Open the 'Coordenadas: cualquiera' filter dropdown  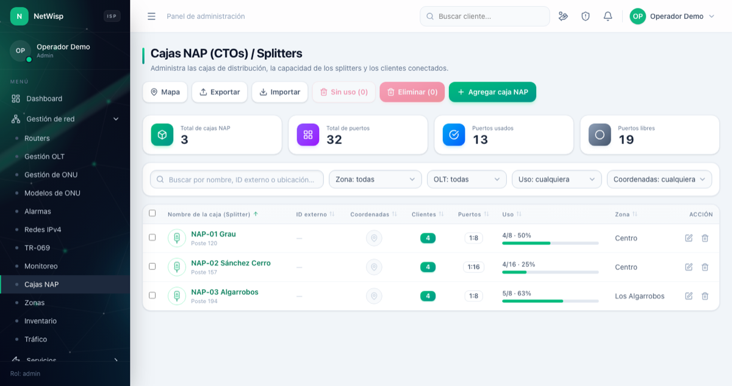(659, 179)
